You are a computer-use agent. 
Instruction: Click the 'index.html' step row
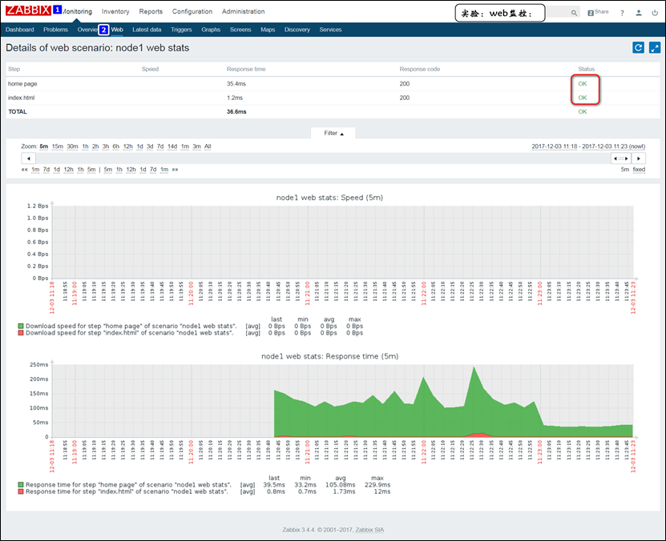[x=333, y=98]
